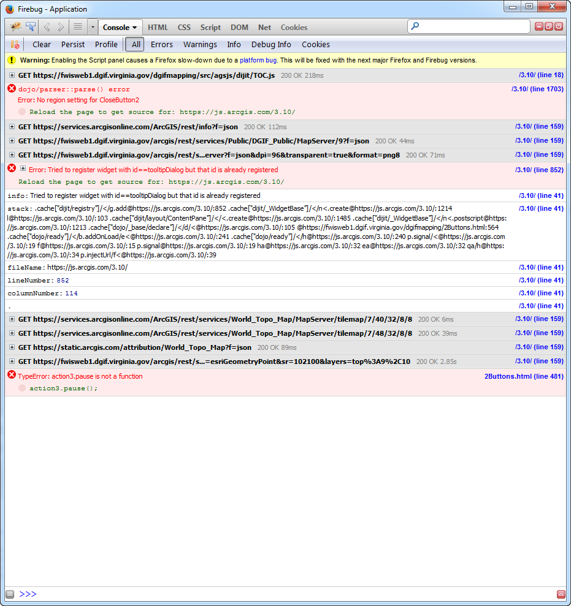Go forward with the right arrow icon

click(x=61, y=27)
